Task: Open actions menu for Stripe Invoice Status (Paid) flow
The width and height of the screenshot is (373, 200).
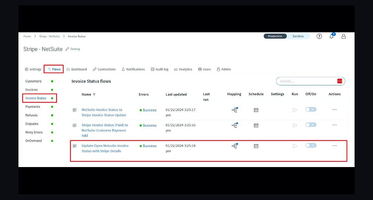Action: click(334, 125)
